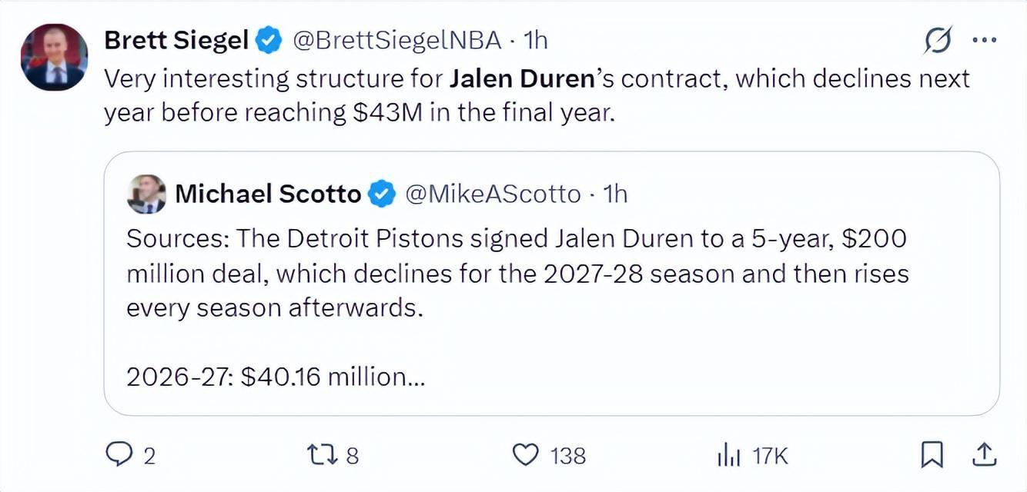The height and width of the screenshot is (492, 1027).
Task: Click the Grok slashed circle icon
Action: coord(938,40)
